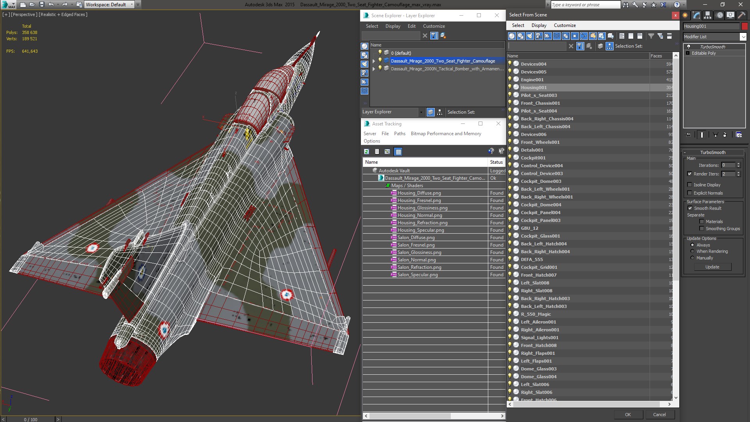Click the Undo arrow icon
This screenshot has height=422, width=750.
[x=51, y=5]
